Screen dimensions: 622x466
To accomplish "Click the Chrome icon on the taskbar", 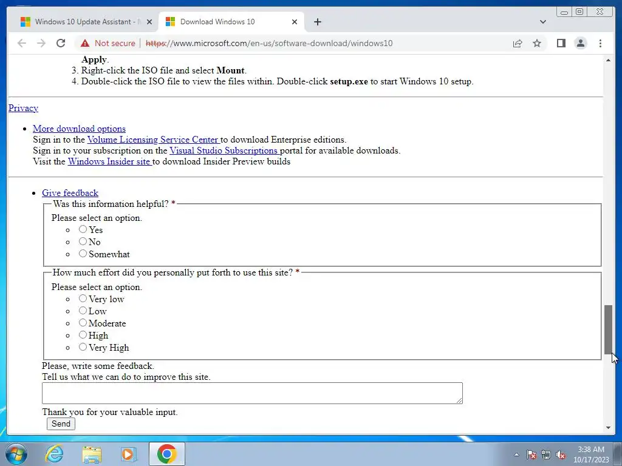I will click(166, 454).
